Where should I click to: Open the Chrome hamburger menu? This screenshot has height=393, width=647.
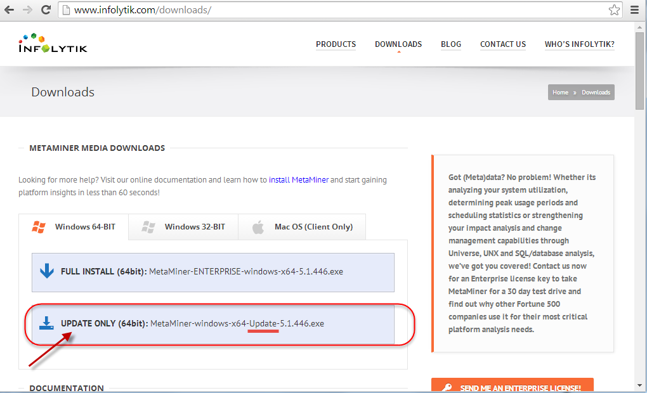(634, 10)
